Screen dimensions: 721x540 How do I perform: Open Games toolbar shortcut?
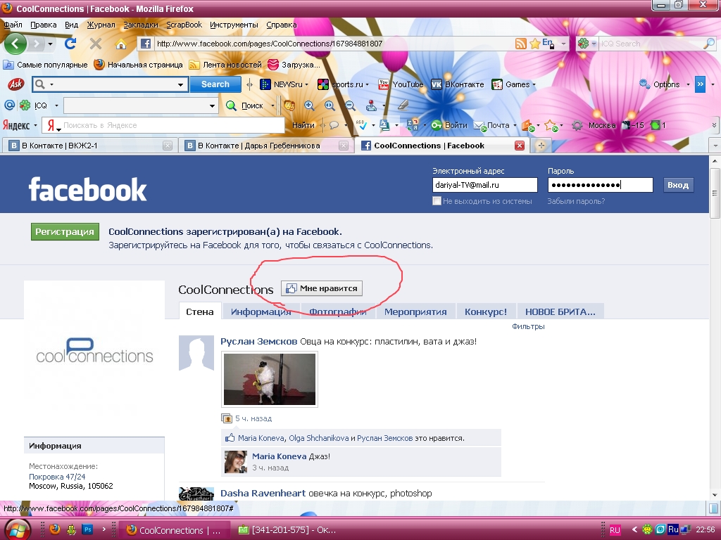(x=513, y=84)
